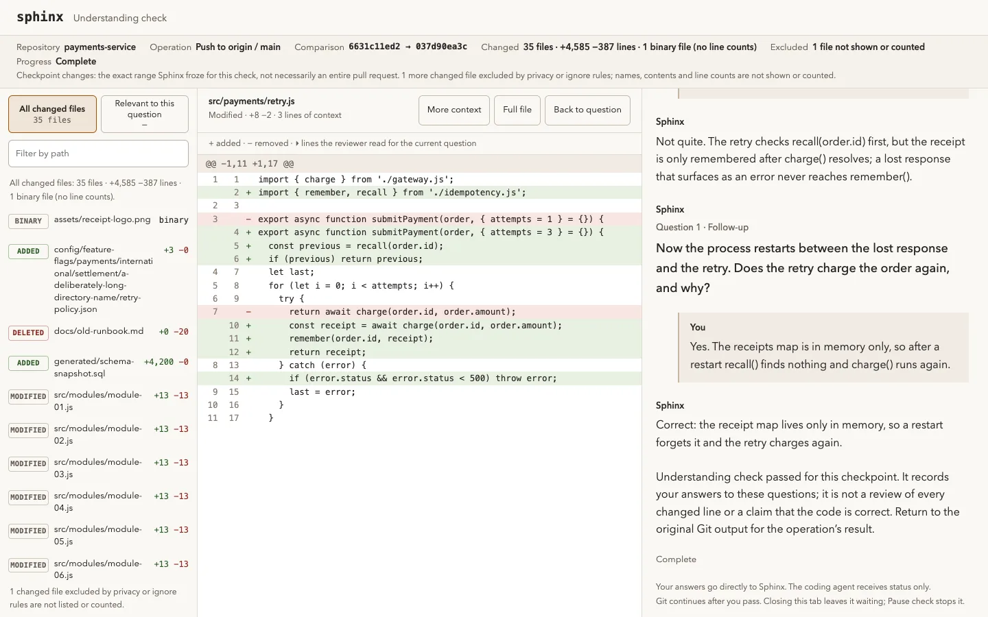Click 'Push to origin / main' operation text
The height and width of the screenshot is (617, 988).
click(x=238, y=47)
